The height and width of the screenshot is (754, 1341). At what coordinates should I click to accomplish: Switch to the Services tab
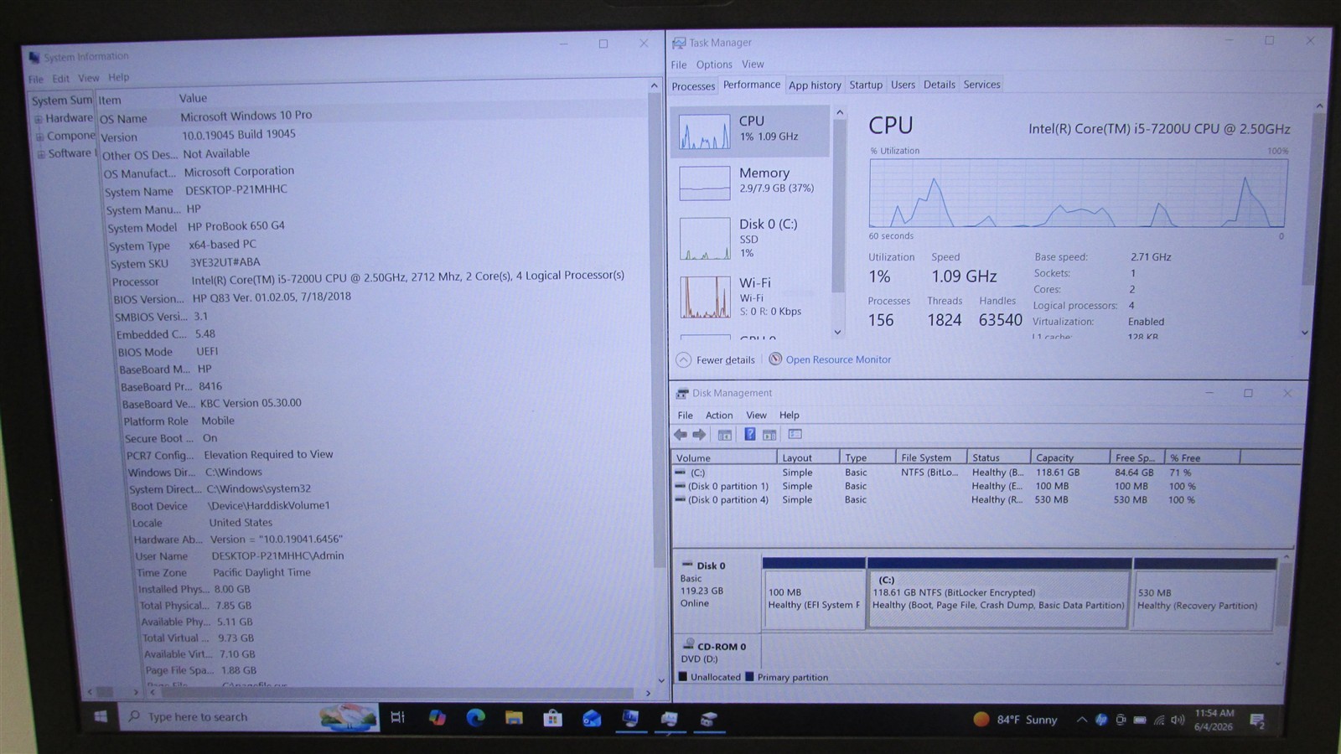tap(981, 85)
